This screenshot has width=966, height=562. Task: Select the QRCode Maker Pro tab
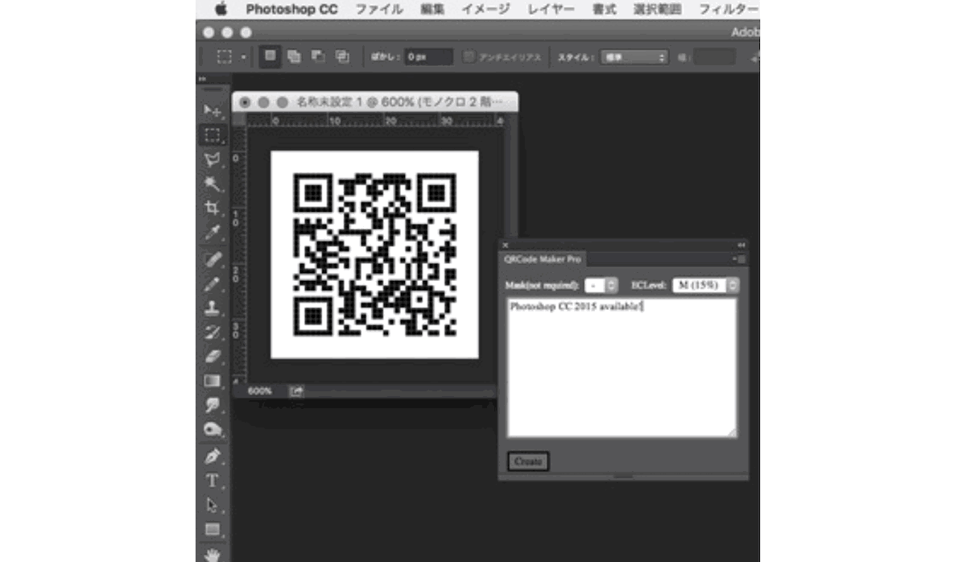(543, 259)
